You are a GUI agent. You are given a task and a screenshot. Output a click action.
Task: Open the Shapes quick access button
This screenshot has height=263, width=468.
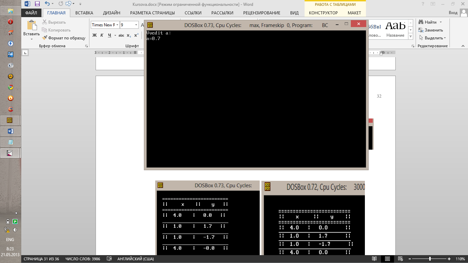point(68,4)
